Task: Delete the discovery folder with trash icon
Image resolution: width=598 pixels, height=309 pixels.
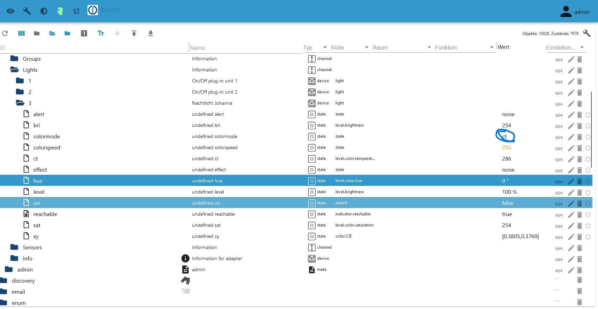Action: [580, 280]
